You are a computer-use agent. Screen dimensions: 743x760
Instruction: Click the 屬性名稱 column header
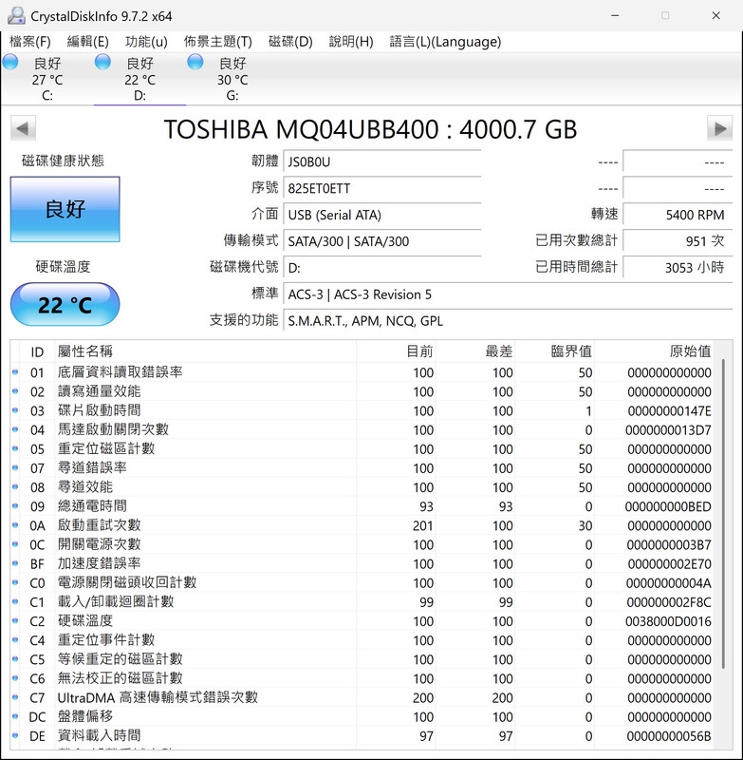point(206,351)
